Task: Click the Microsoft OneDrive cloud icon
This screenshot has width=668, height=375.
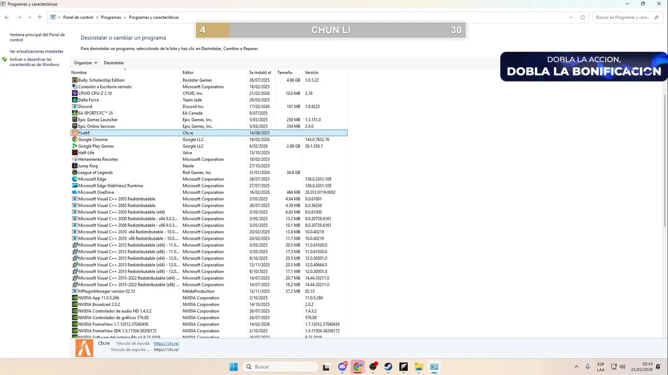Action: [75, 192]
